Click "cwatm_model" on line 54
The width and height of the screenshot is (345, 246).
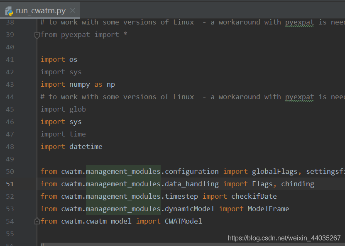point(109,221)
